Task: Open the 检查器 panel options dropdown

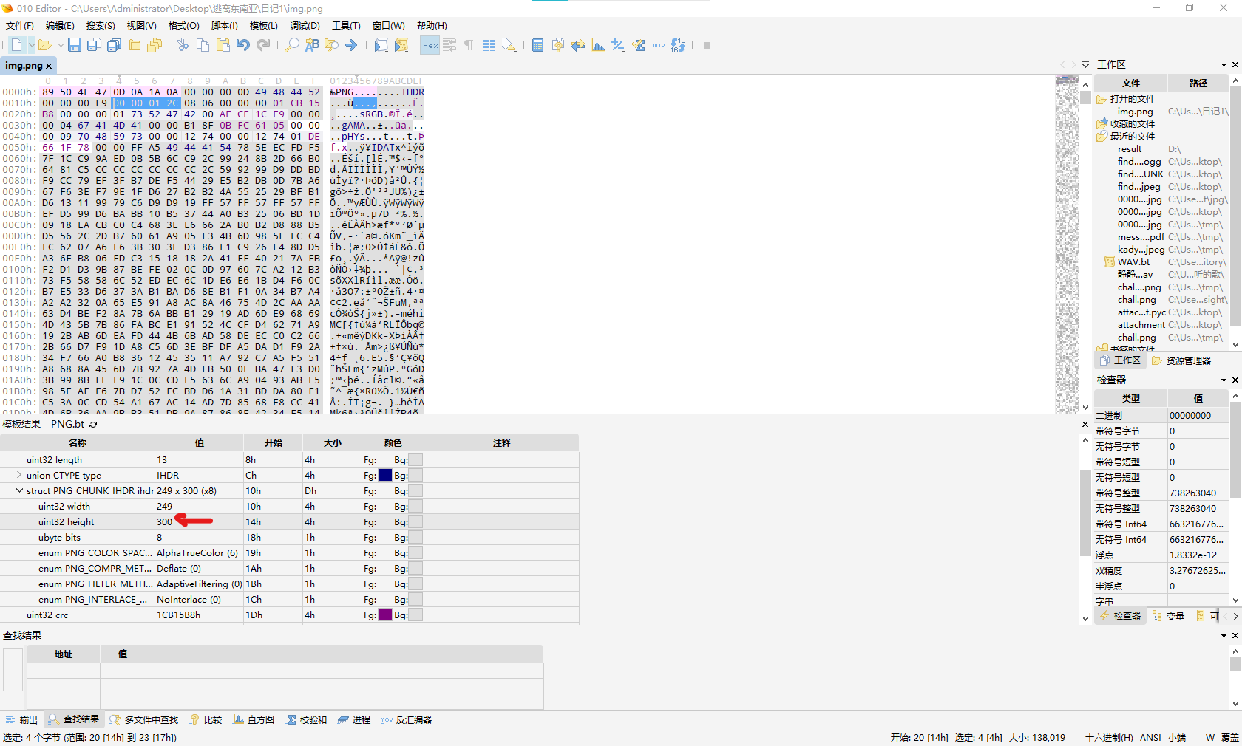Action: 1224,380
